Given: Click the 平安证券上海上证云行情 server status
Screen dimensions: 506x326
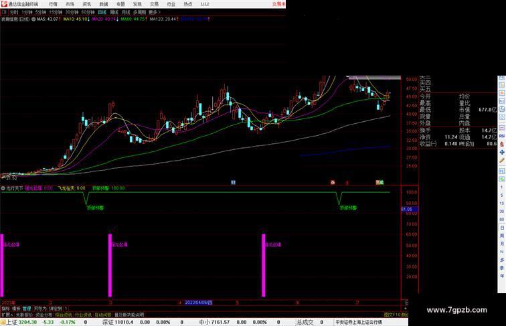Looking at the screenshot, I should pyautogui.click(x=359, y=322).
